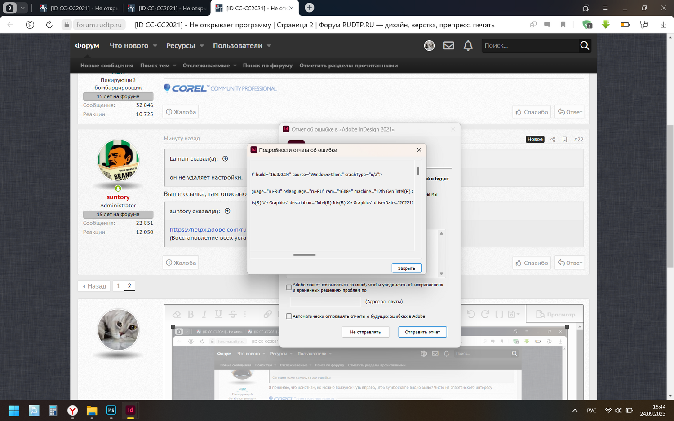
Task: Click 'Закрыть' in the error details dialog
Action: [x=407, y=268]
